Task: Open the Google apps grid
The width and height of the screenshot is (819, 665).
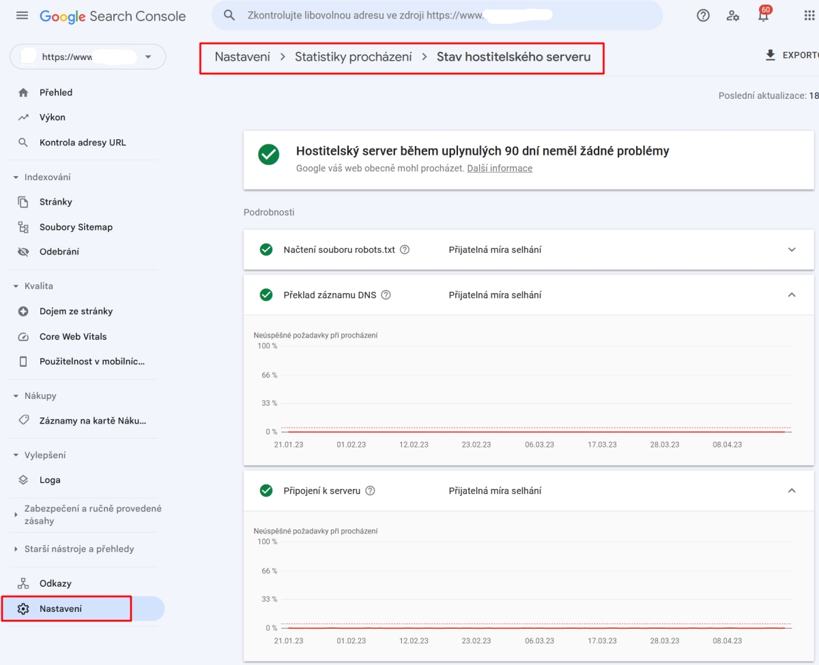Action: [x=809, y=16]
